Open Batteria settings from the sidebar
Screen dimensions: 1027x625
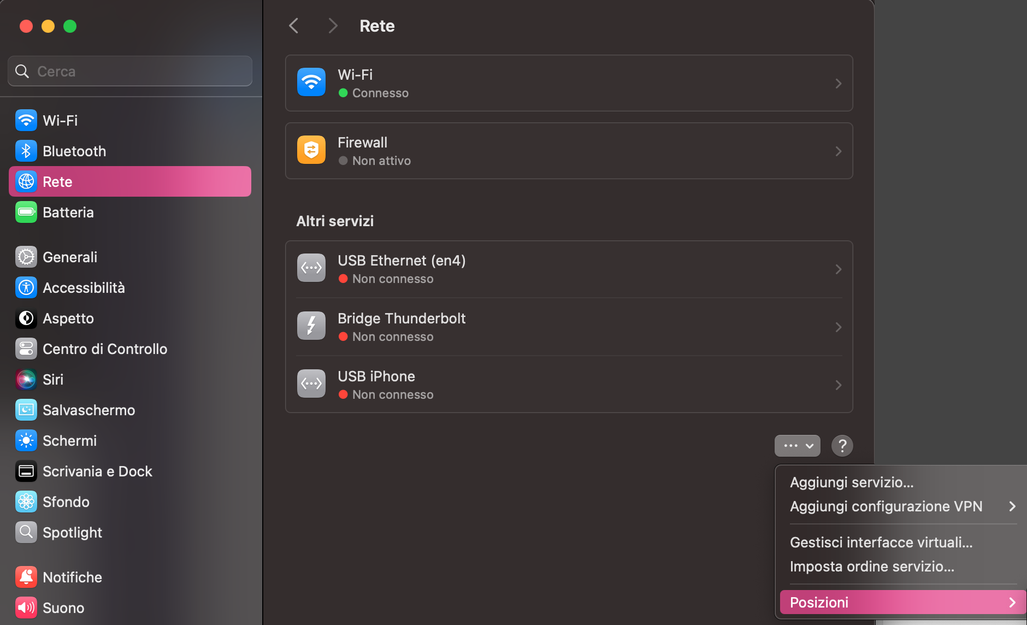point(26,212)
